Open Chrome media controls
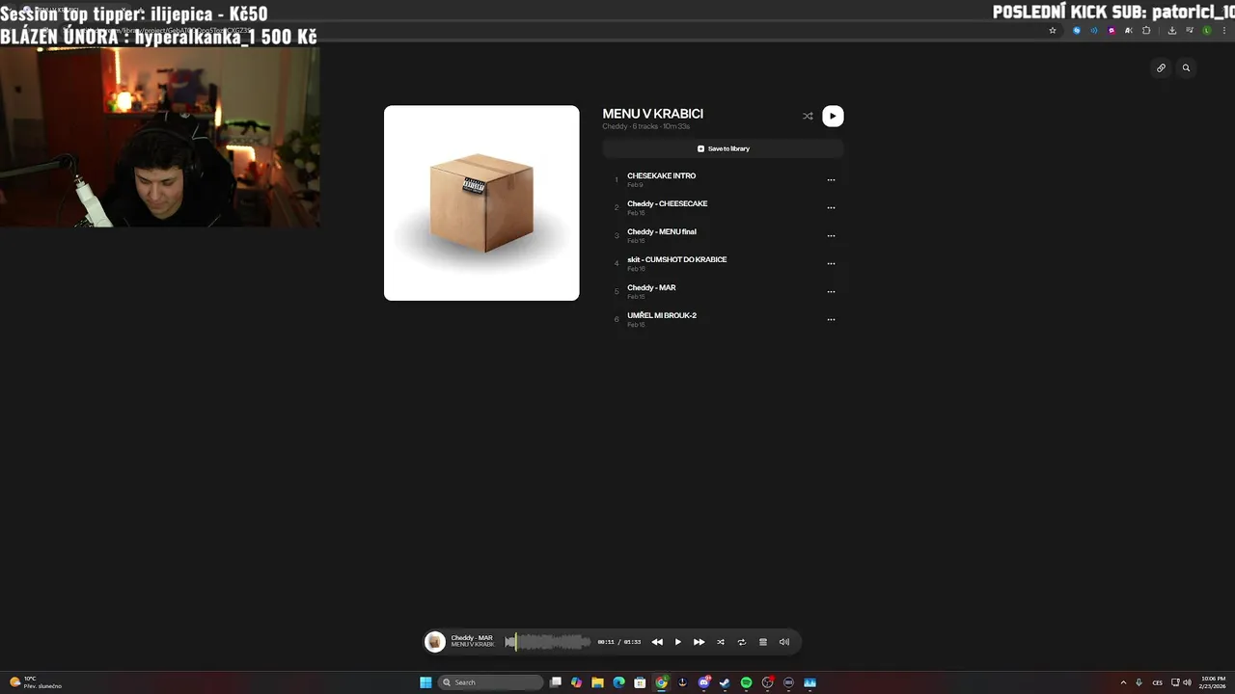 point(1189,30)
